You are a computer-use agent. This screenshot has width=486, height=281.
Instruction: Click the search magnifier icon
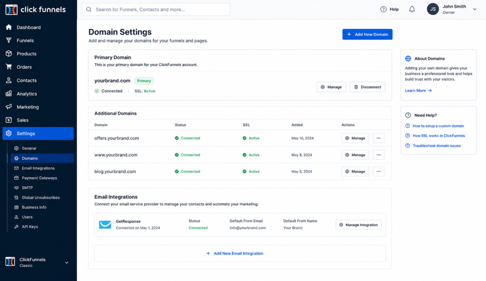[89, 9]
